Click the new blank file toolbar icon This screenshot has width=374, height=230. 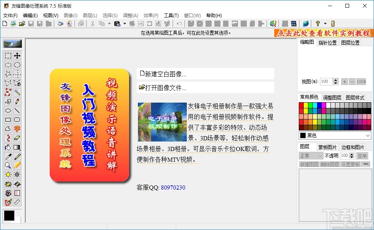pos(5,24)
